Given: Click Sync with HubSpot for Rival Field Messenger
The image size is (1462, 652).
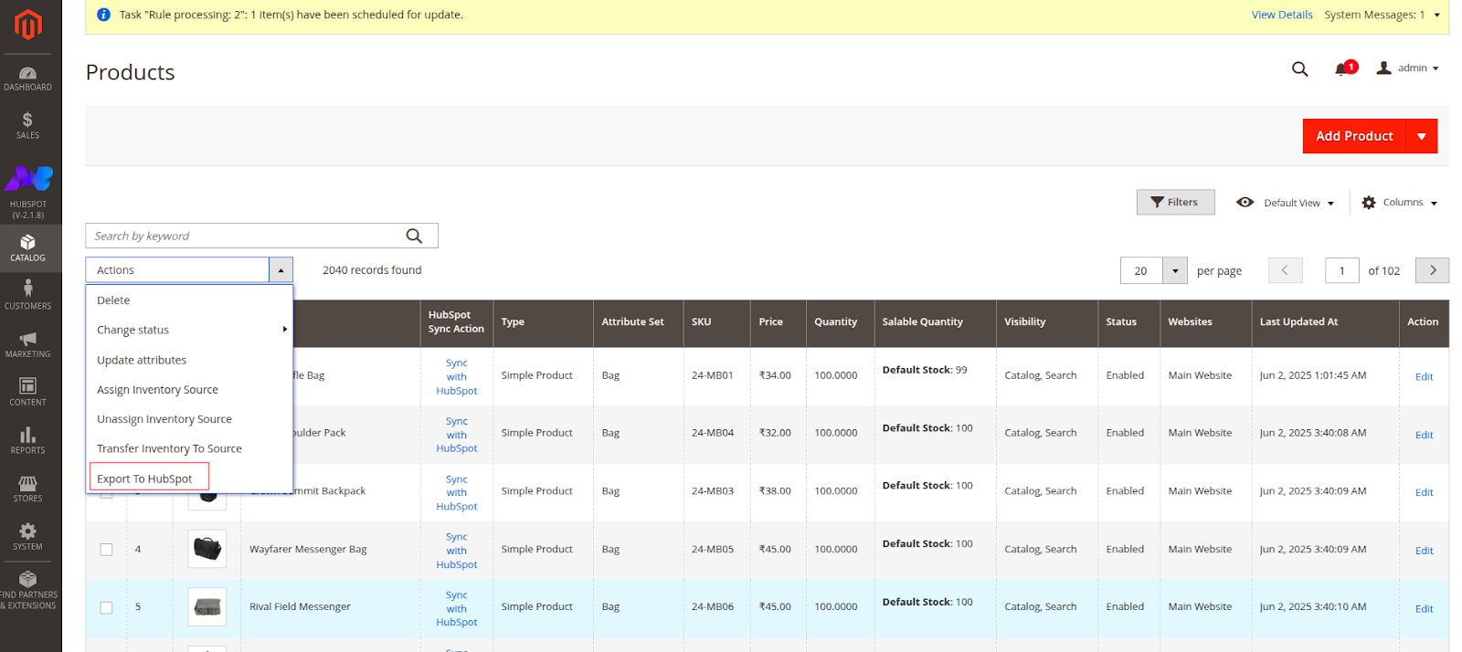Looking at the screenshot, I should [457, 608].
